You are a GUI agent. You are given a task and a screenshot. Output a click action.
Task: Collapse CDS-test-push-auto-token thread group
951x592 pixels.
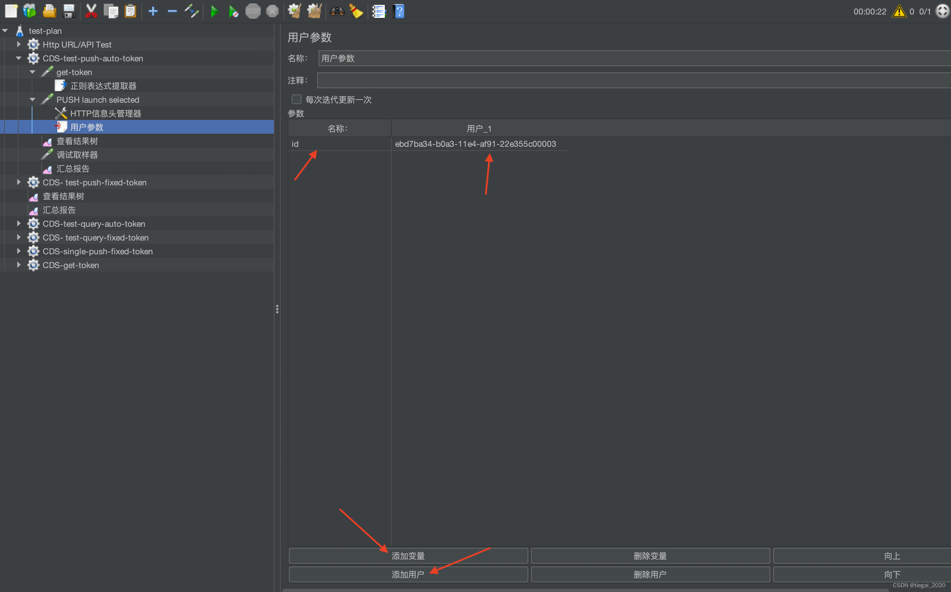pos(19,58)
